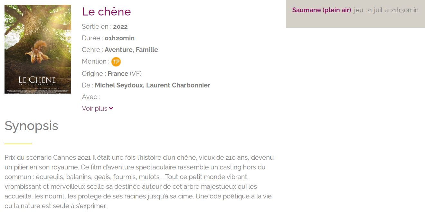The image size is (425, 212).
Task: Click the Mention label
Action: click(94, 61)
